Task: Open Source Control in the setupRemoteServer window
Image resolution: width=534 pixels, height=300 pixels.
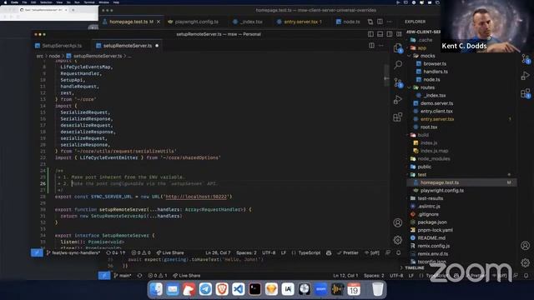Action: [x=398, y=82]
